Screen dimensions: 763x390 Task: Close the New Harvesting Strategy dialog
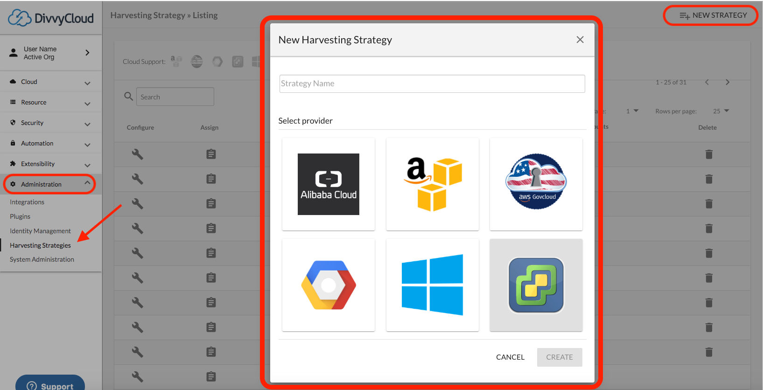tap(580, 40)
